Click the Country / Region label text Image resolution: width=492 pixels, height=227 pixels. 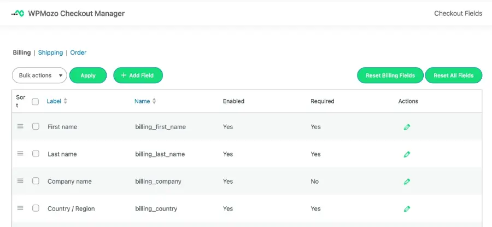click(x=71, y=208)
